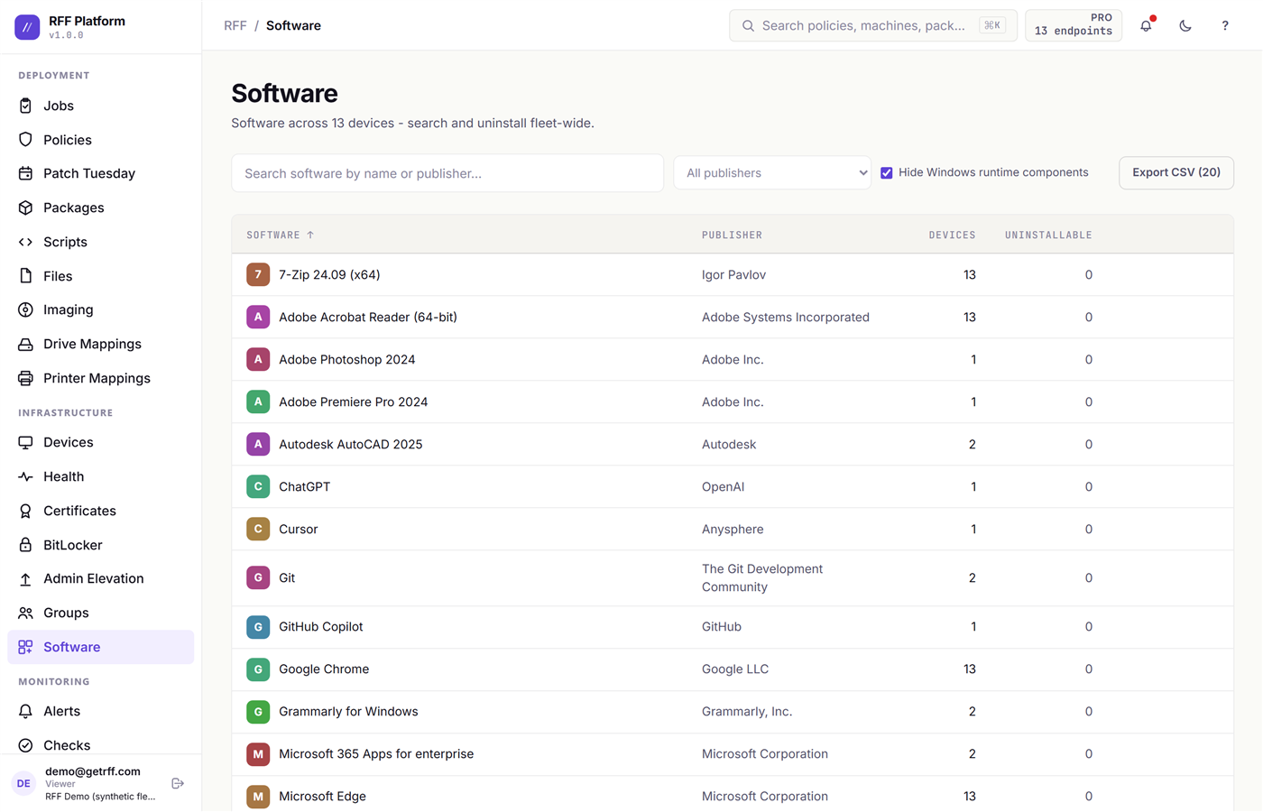Open Alerts in the sidebar
The width and height of the screenshot is (1263, 812).
coord(100,711)
